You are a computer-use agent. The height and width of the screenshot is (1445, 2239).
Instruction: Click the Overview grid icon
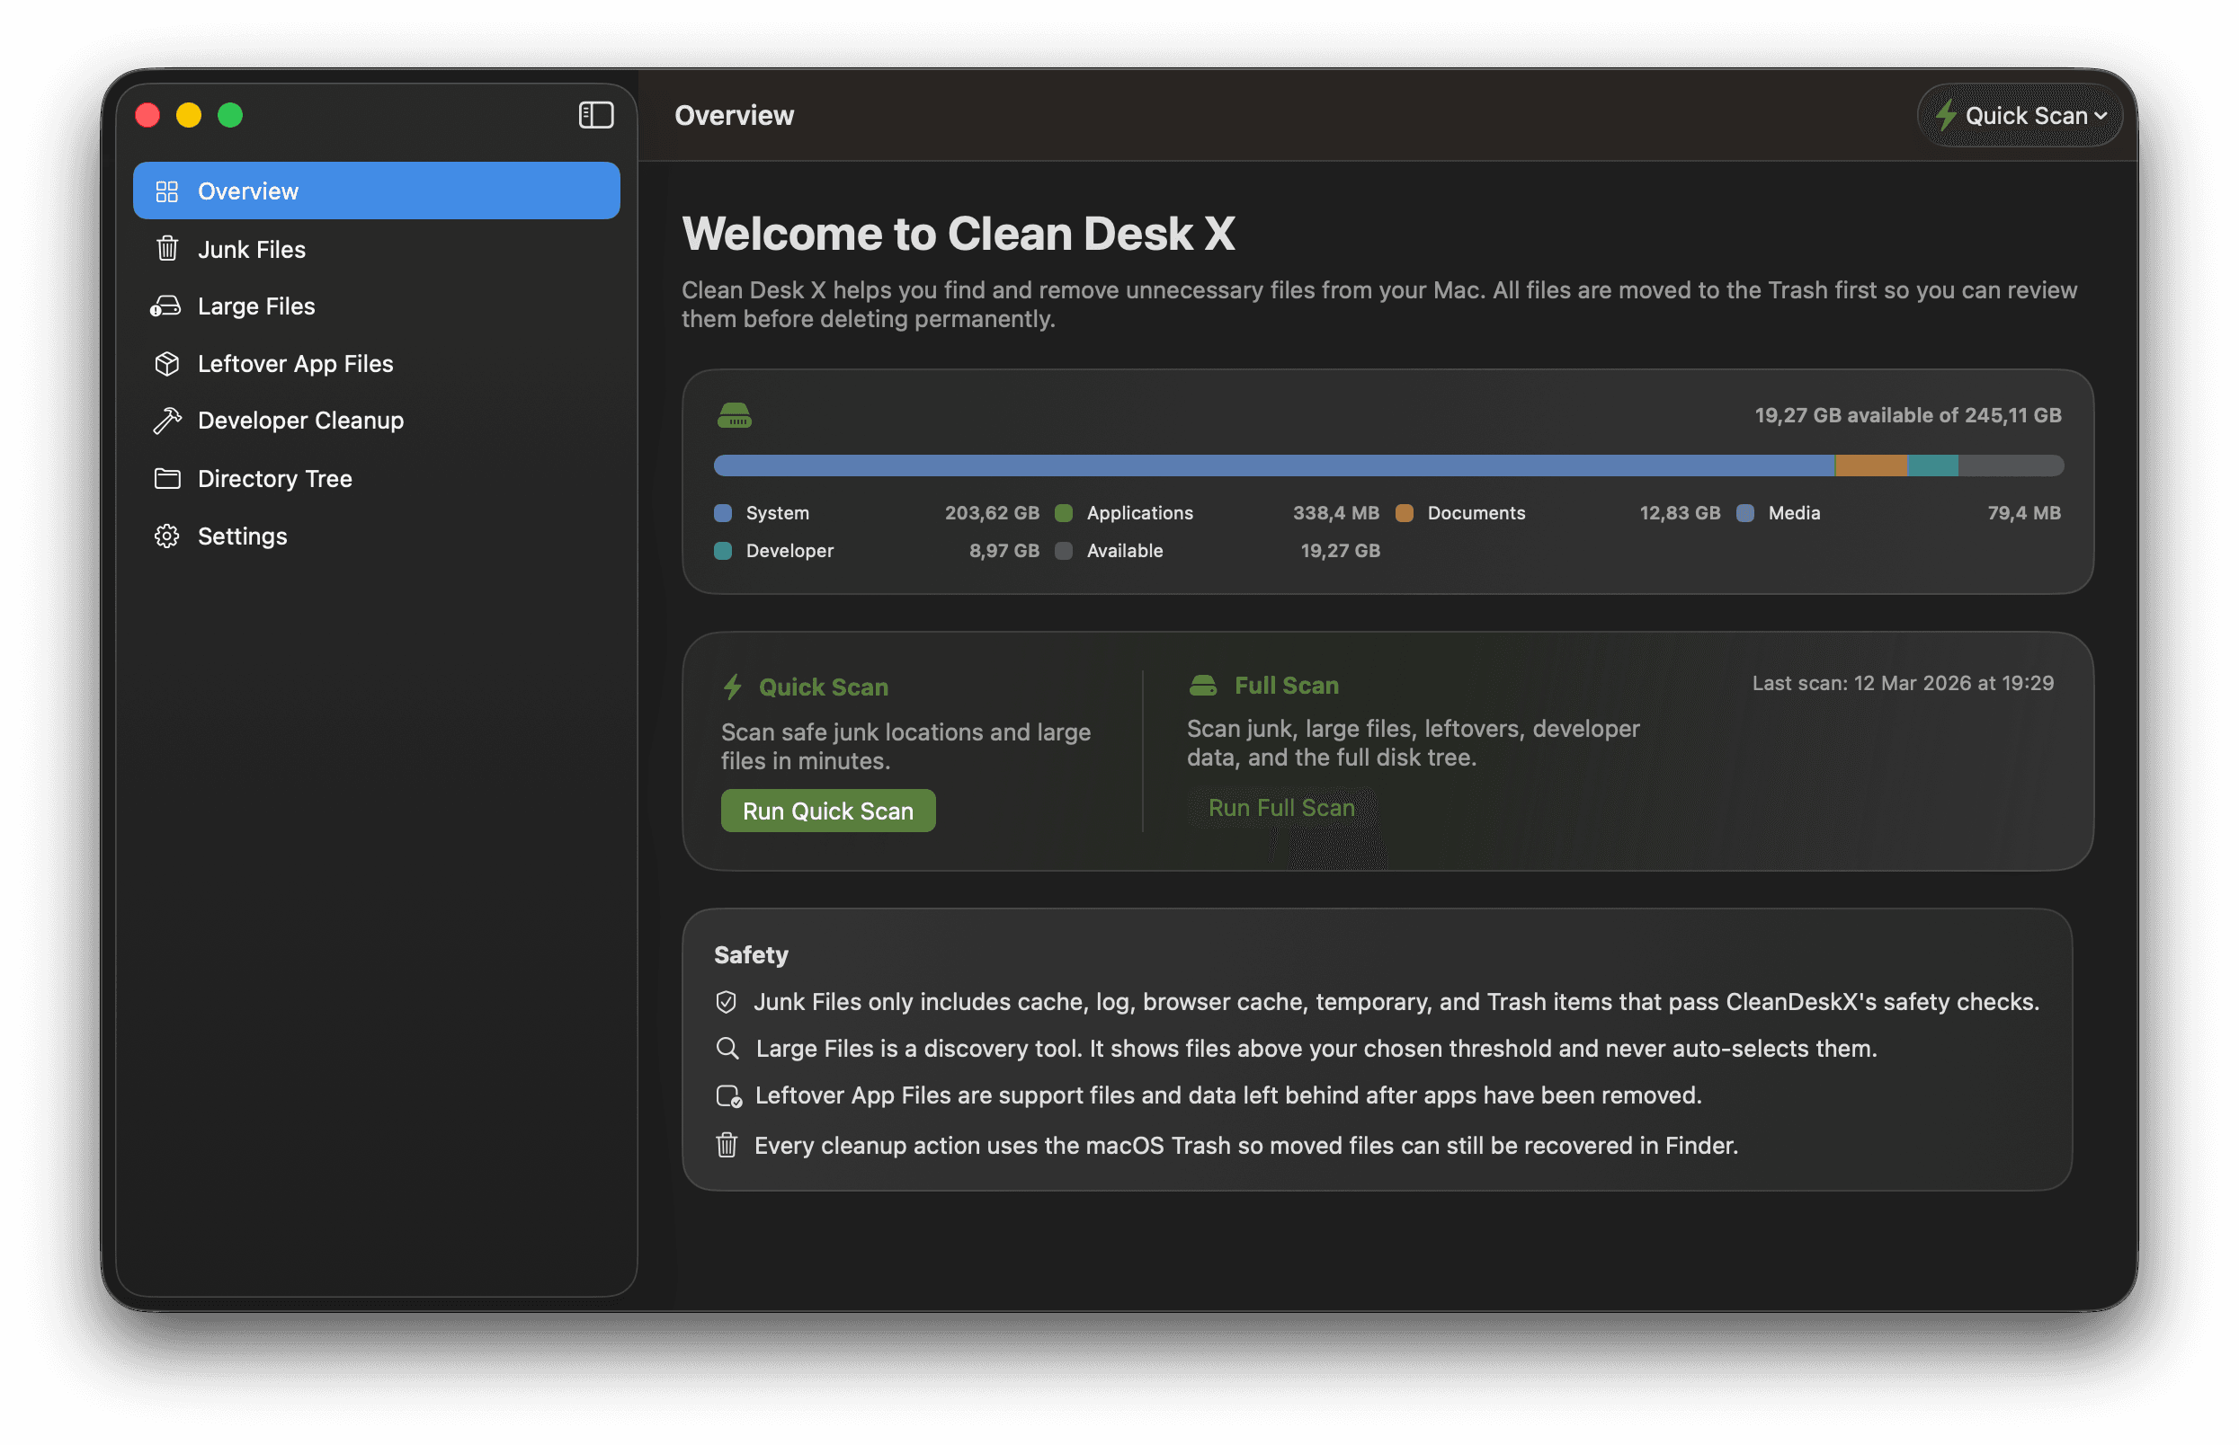(167, 191)
